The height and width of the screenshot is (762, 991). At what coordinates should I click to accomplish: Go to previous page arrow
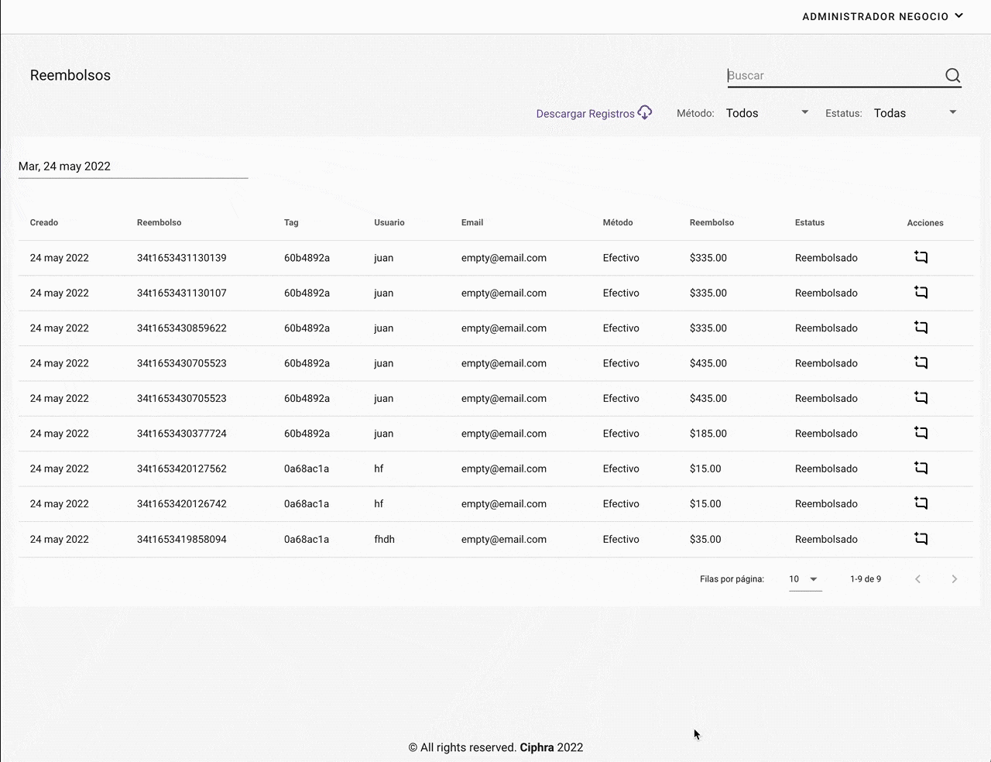coord(917,579)
